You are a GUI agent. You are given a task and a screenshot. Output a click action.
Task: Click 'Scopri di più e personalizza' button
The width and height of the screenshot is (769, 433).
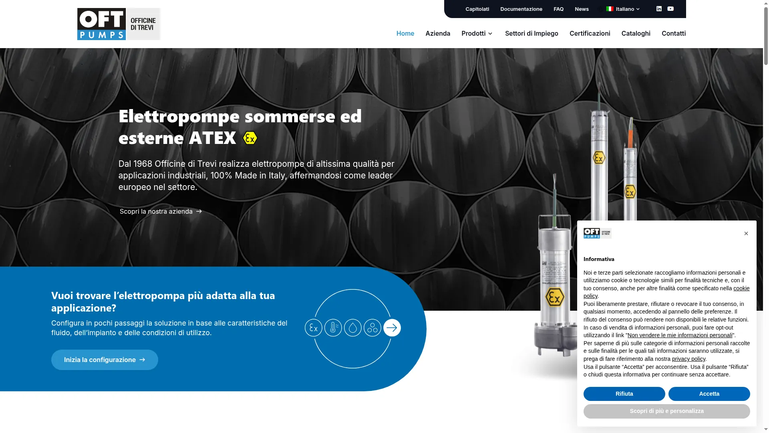tap(667, 411)
